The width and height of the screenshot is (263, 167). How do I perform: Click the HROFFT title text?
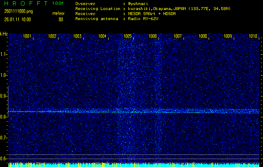(x=26, y=3)
